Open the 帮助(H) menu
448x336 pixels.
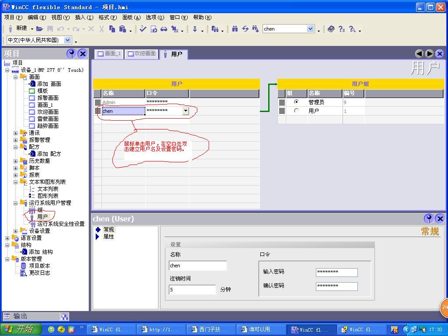[x=202, y=17]
